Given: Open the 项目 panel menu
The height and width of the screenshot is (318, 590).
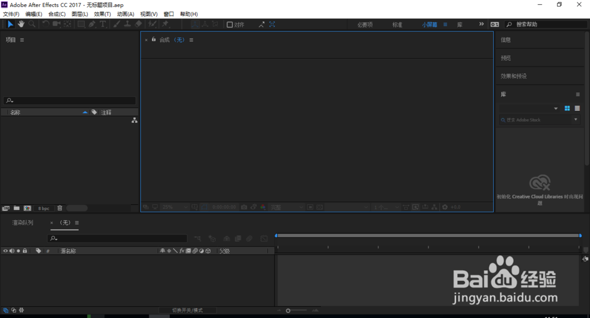Looking at the screenshot, I should pyautogui.click(x=22, y=40).
